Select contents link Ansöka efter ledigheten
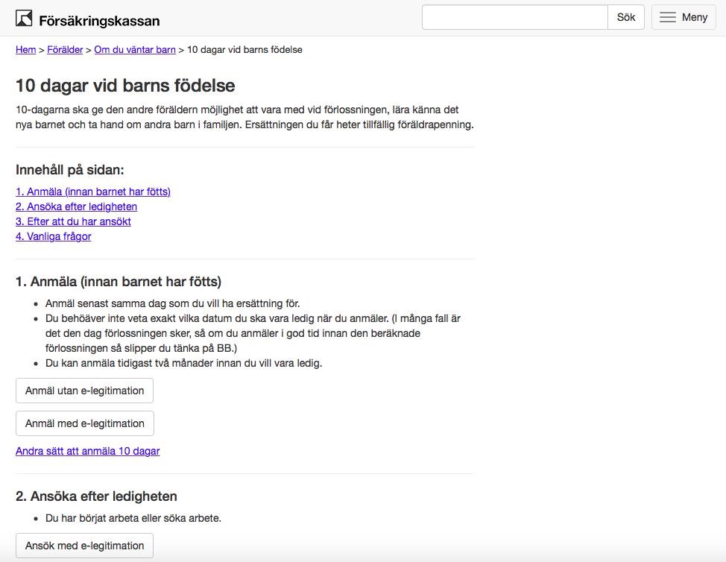 [x=76, y=206]
